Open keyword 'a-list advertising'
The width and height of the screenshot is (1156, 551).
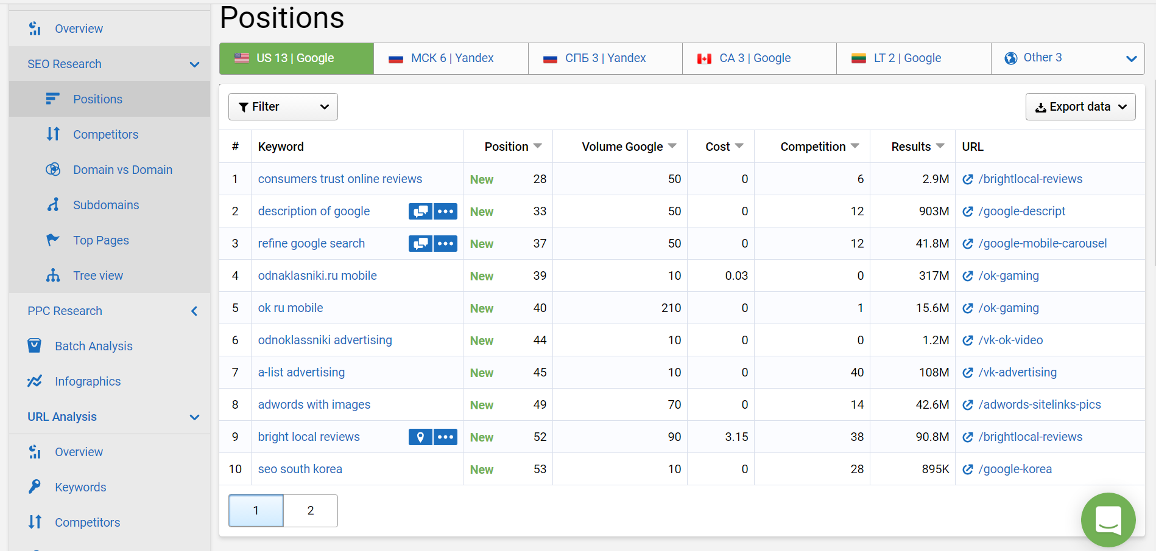301,372
